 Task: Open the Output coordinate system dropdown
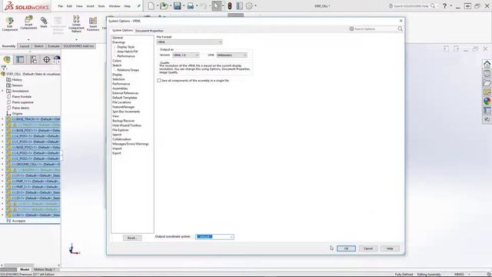click(214, 236)
